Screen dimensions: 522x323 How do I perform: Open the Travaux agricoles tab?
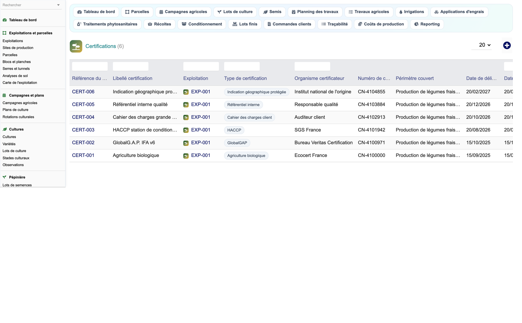tap(369, 12)
